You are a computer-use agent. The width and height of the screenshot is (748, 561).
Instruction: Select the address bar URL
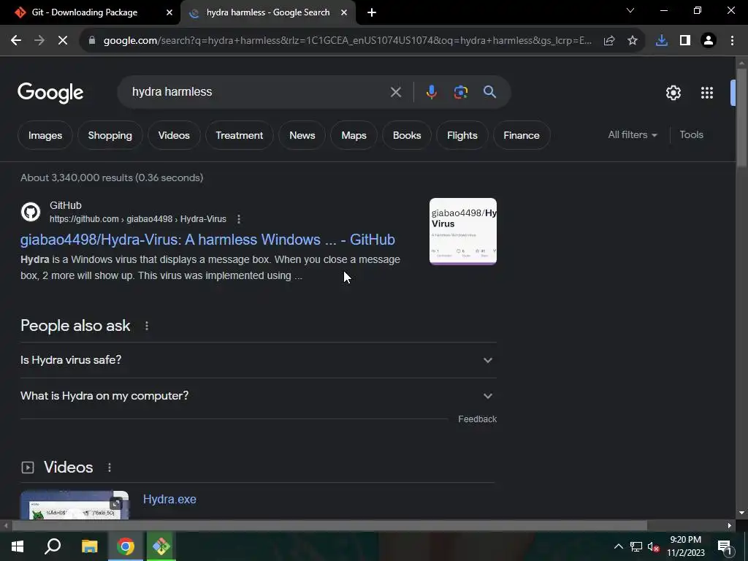click(x=347, y=41)
